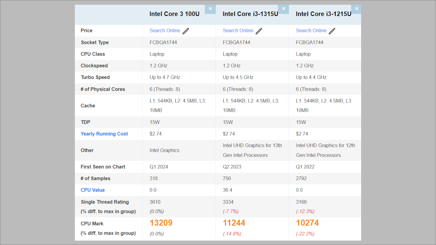This screenshot has height=245, width=436.
Task: Search online for i3-1215U price
Action: [311, 30]
